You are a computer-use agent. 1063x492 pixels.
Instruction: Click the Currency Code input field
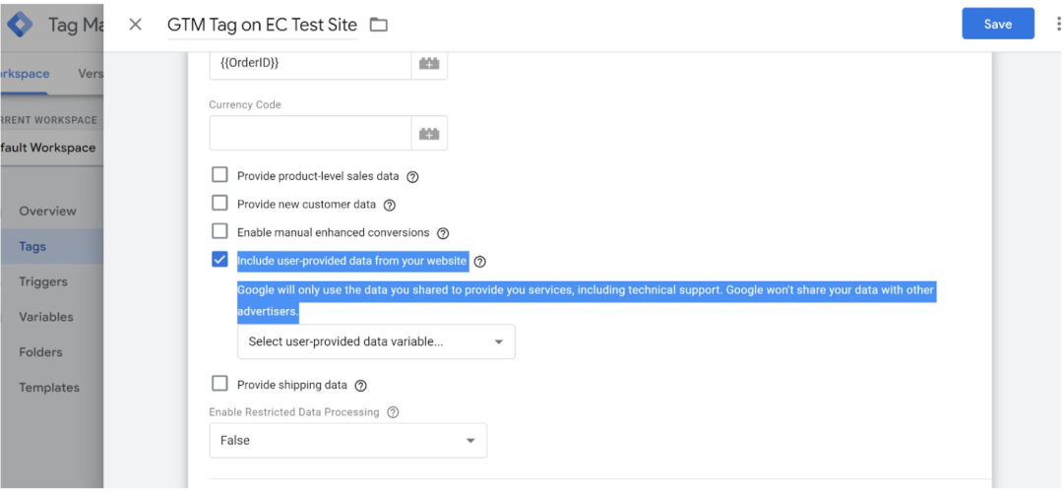pyautogui.click(x=310, y=134)
